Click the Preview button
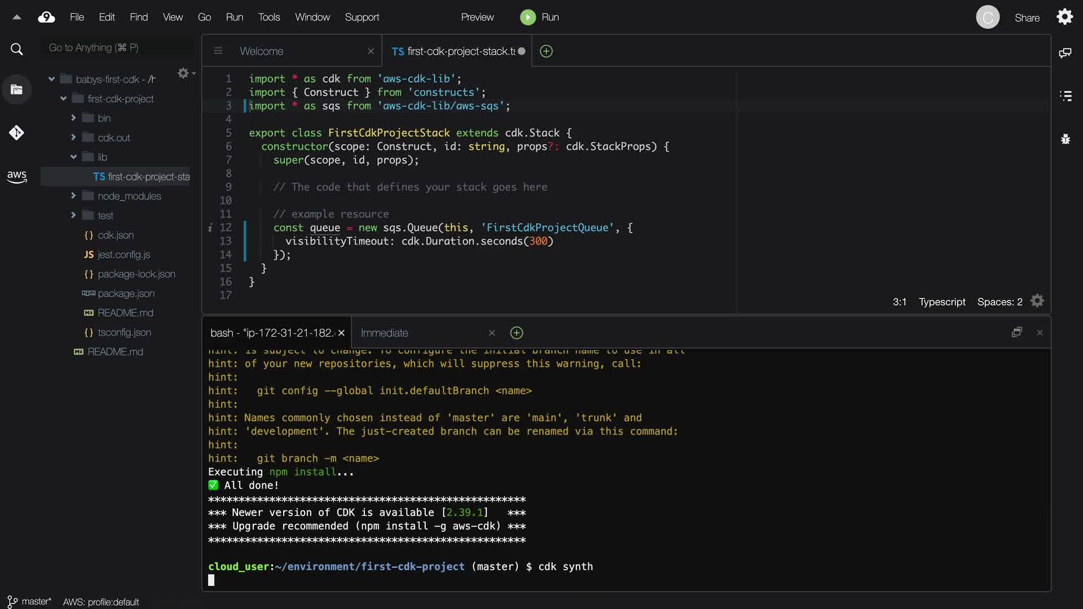This screenshot has height=609, width=1083. pos(477,17)
